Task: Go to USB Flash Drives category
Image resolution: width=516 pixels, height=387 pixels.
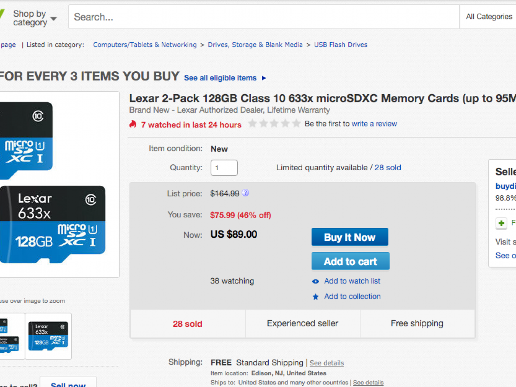Action: (341, 45)
